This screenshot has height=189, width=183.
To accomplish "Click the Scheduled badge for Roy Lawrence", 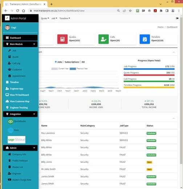I will click(x=151, y=133).
